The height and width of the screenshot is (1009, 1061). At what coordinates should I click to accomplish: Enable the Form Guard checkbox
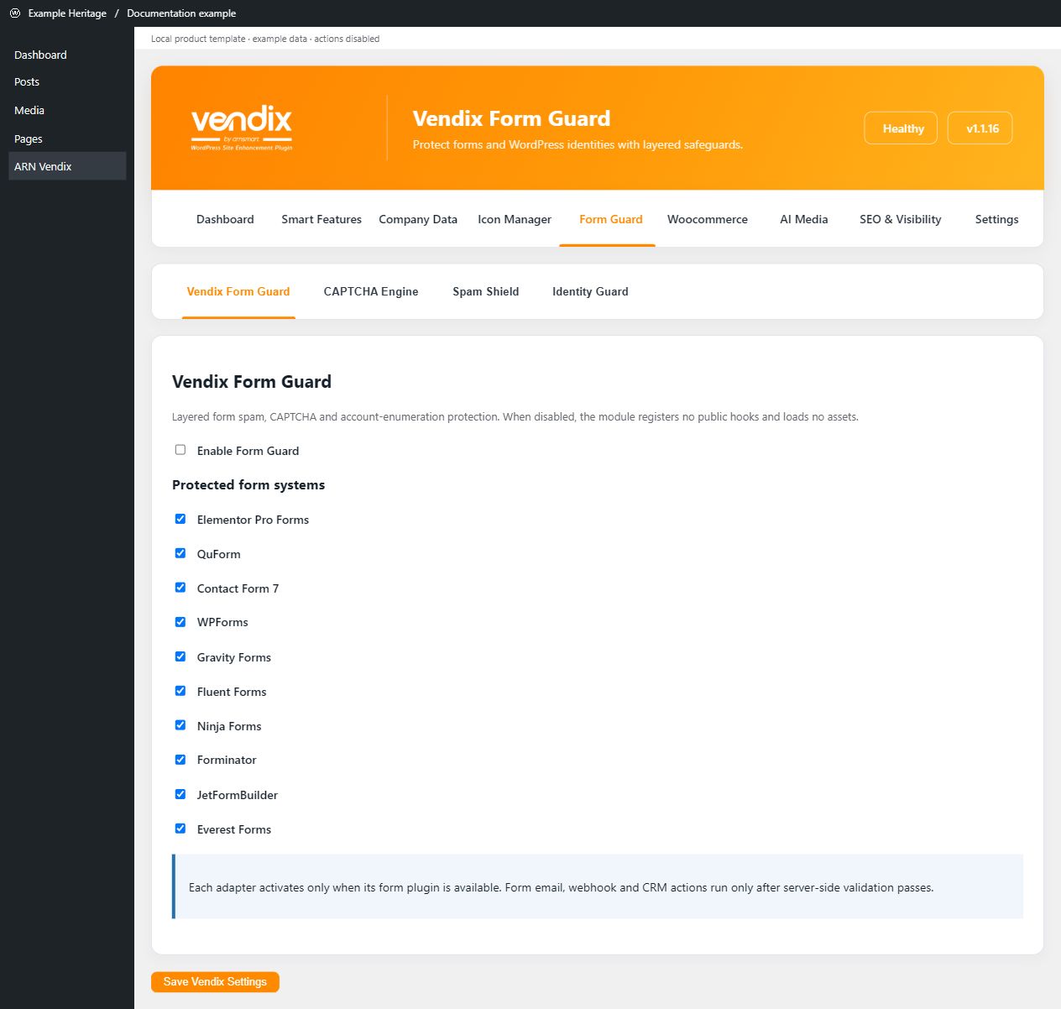(x=180, y=450)
